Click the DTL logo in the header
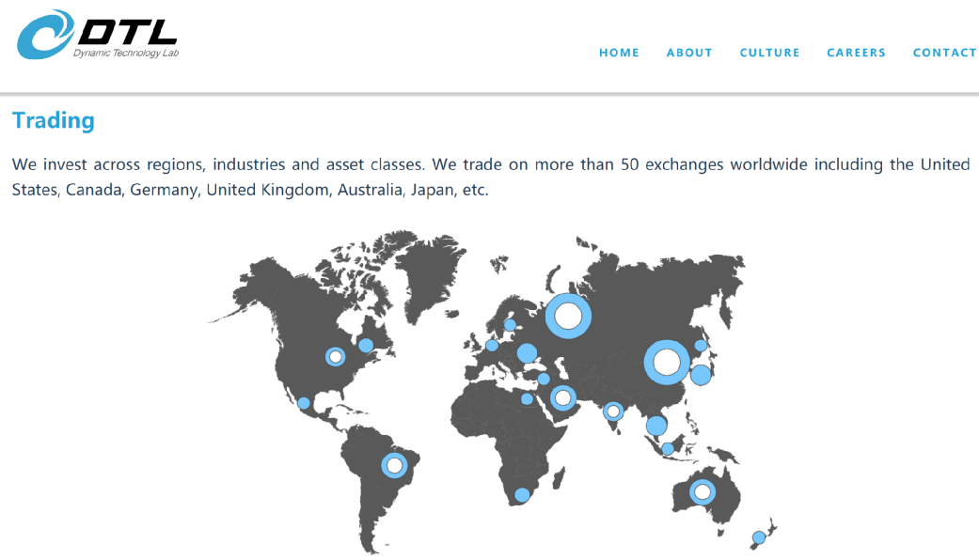The height and width of the screenshot is (559, 979). (98, 35)
